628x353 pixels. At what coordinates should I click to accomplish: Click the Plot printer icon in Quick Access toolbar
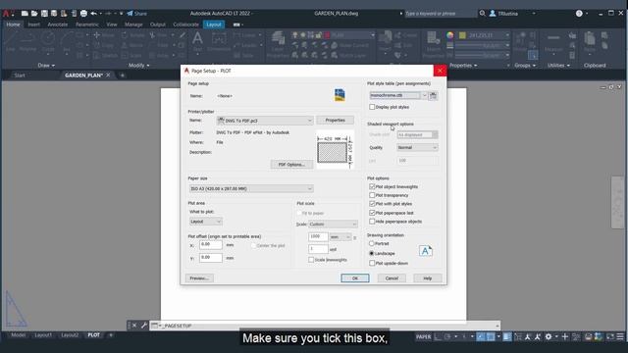point(83,13)
